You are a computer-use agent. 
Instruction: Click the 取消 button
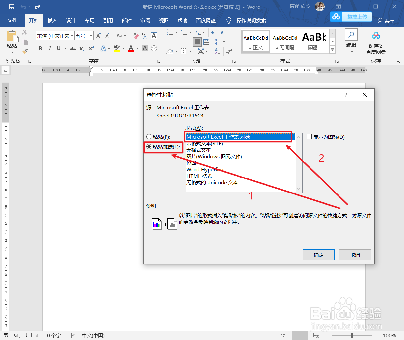coord(355,255)
